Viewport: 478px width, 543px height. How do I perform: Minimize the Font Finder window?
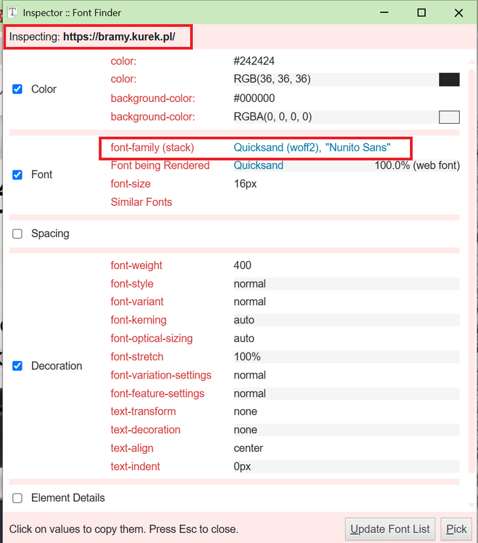[384, 12]
